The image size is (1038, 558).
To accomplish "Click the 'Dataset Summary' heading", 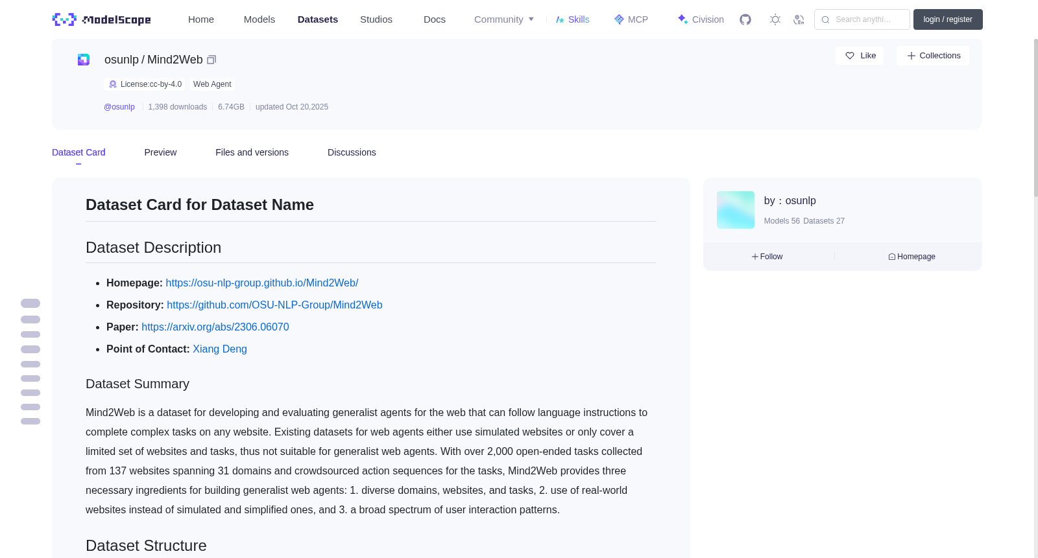I will click(x=138, y=384).
